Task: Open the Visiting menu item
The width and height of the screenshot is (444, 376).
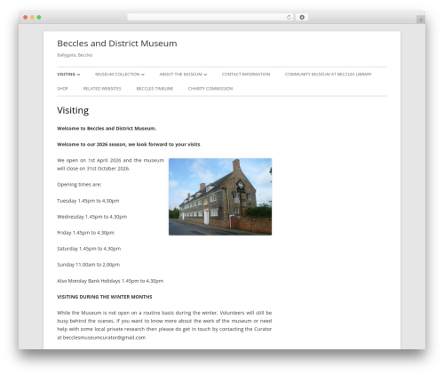Action: coord(67,75)
